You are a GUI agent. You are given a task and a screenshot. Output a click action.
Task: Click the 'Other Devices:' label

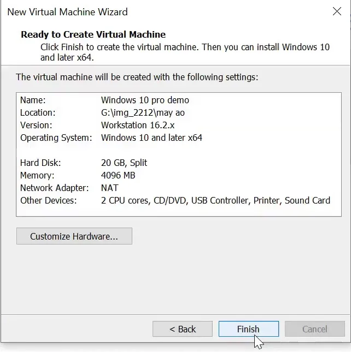click(49, 200)
